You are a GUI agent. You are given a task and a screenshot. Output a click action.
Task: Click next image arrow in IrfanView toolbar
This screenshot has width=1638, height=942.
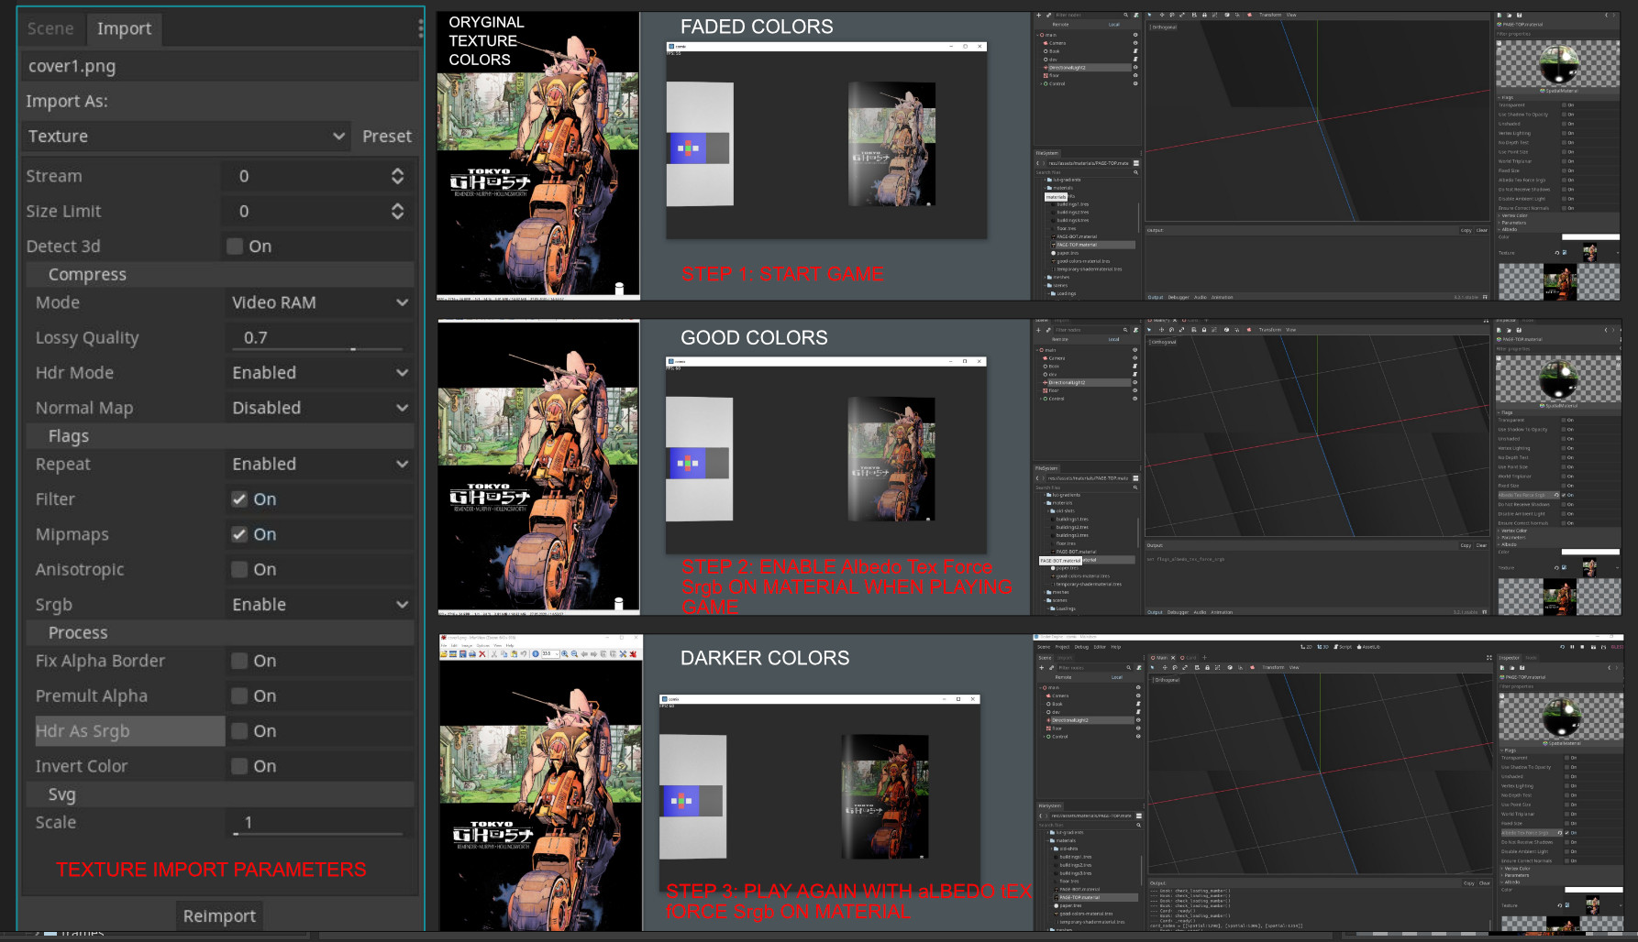[x=593, y=653]
